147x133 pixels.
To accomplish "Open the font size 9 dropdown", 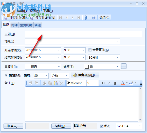I will 96,83.
